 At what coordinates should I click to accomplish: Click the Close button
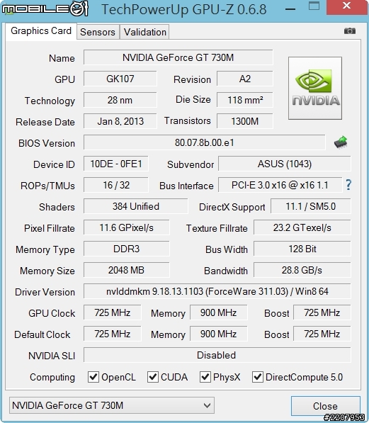pyautogui.click(x=325, y=406)
